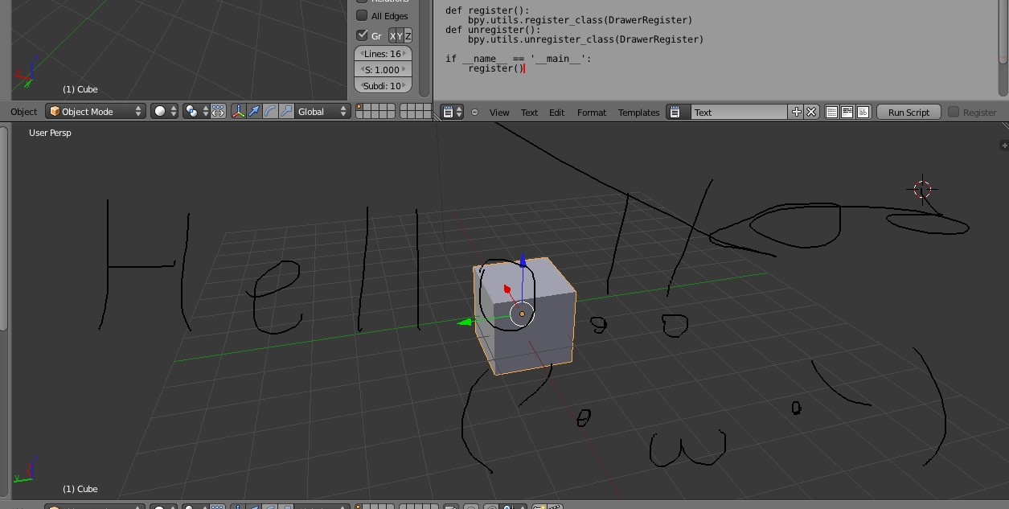Click 'bpy.utils.unregister_class(DrawerRegister)' line
Image resolution: width=1009 pixels, height=509 pixels.
pos(585,39)
